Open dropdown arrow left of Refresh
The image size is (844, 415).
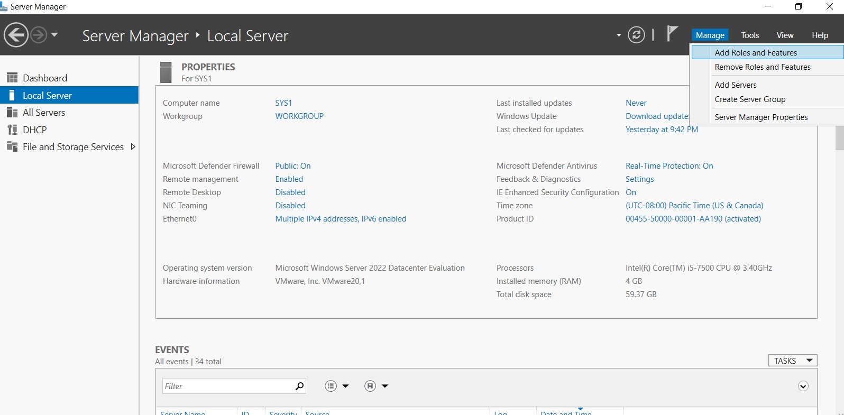[619, 35]
